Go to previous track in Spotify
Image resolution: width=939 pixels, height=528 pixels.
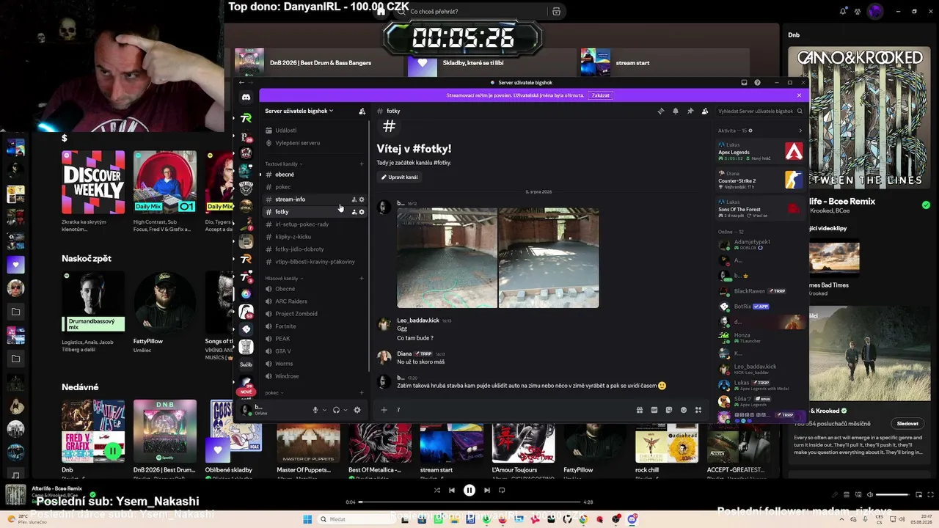(x=452, y=491)
